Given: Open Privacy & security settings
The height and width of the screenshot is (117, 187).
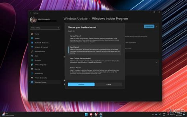Looking at the screenshot, I should tap(45, 78).
